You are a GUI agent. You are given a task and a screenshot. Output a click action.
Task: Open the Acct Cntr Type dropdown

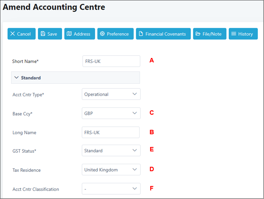(135, 94)
